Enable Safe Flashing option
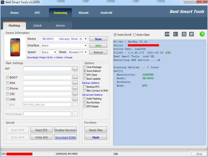The image size is (208, 157). tap(85, 99)
